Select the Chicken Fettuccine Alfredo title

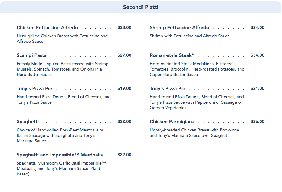pos(48,28)
